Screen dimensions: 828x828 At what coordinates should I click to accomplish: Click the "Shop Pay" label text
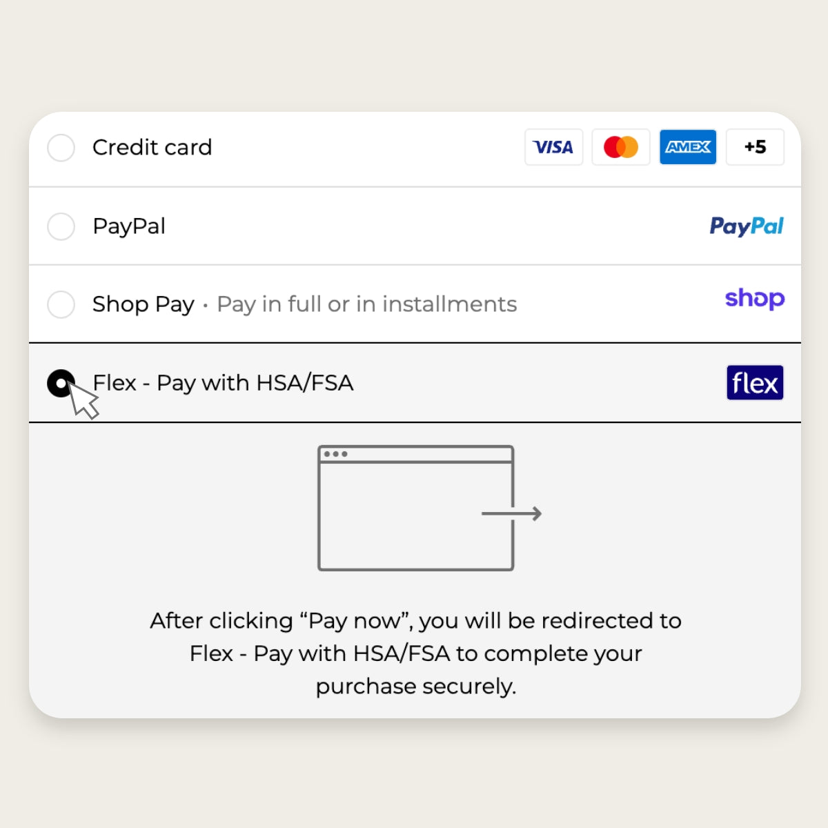144,304
